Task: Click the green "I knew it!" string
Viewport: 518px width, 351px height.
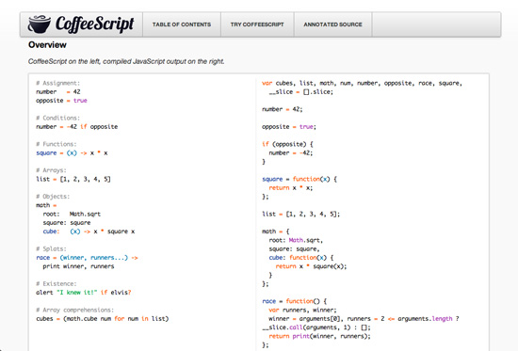Action: [x=77, y=293]
